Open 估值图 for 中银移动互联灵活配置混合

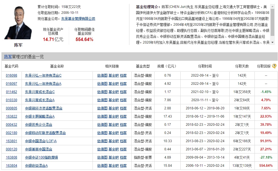(x=102, y=133)
